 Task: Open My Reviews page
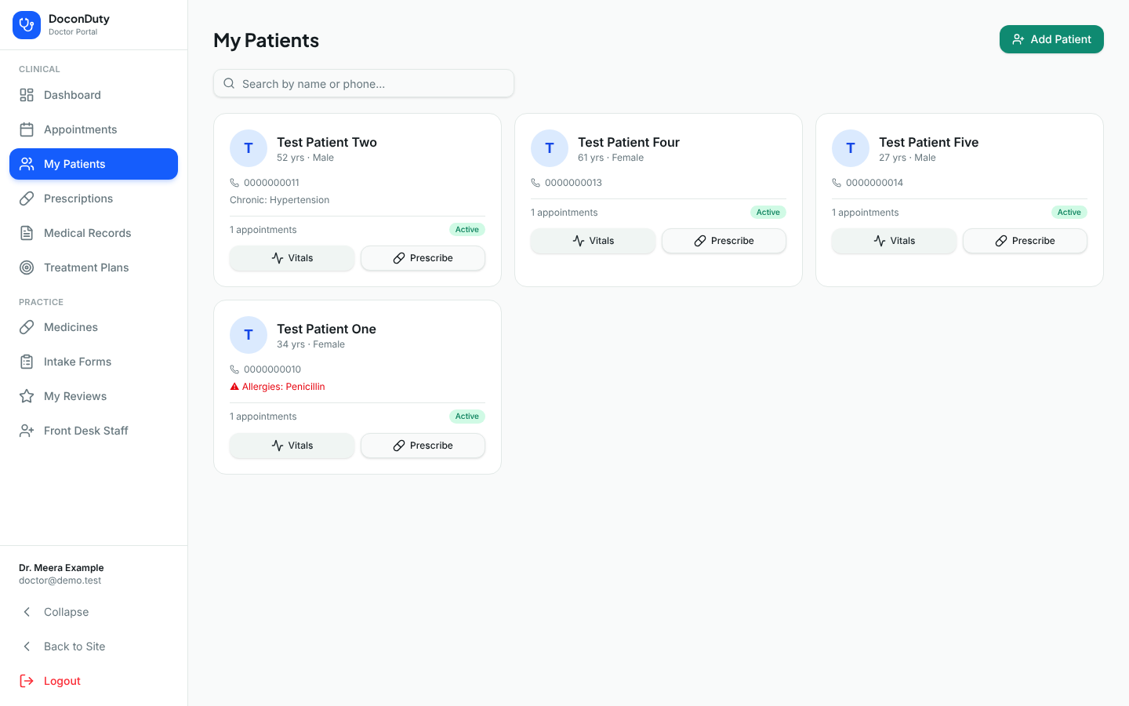point(94,396)
